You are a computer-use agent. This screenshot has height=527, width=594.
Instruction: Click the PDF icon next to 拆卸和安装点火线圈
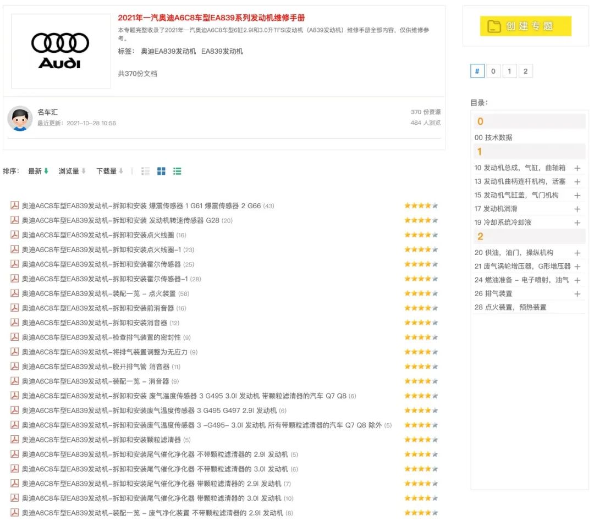[14, 235]
